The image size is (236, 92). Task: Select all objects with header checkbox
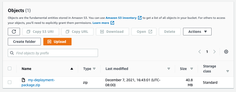coord(10,69)
